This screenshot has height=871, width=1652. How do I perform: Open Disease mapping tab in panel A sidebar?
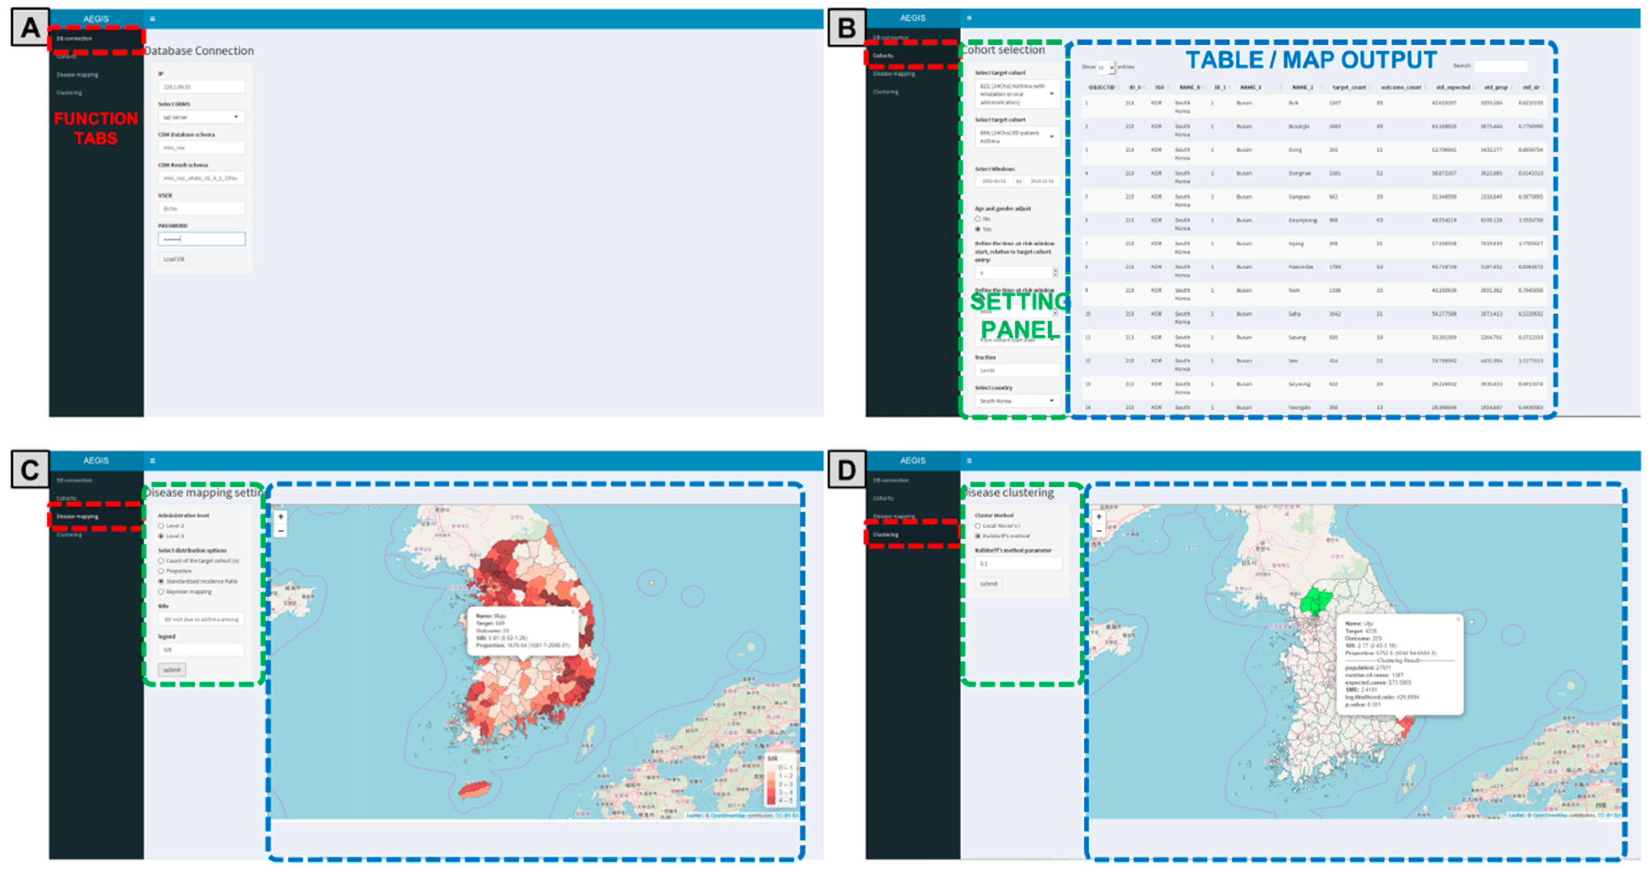(77, 74)
